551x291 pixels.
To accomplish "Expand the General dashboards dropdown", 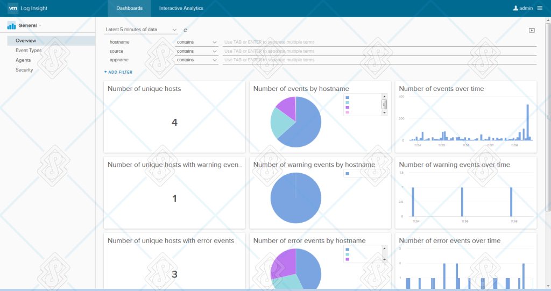I will (30, 25).
